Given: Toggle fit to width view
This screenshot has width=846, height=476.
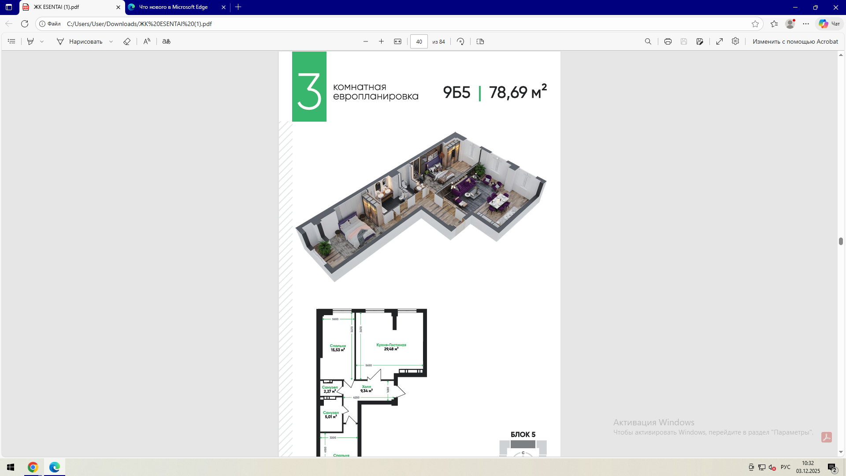Looking at the screenshot, I should [x=397, y=41].
